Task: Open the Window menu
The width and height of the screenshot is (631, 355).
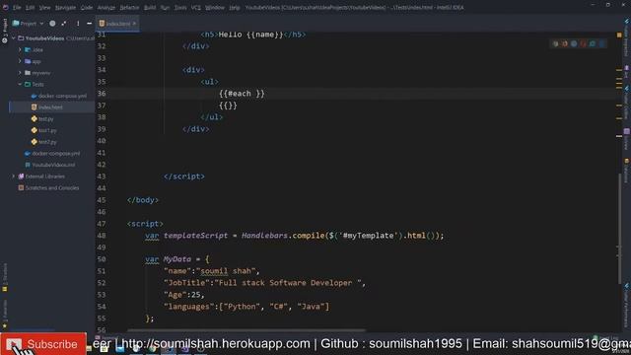Action: 215,7
